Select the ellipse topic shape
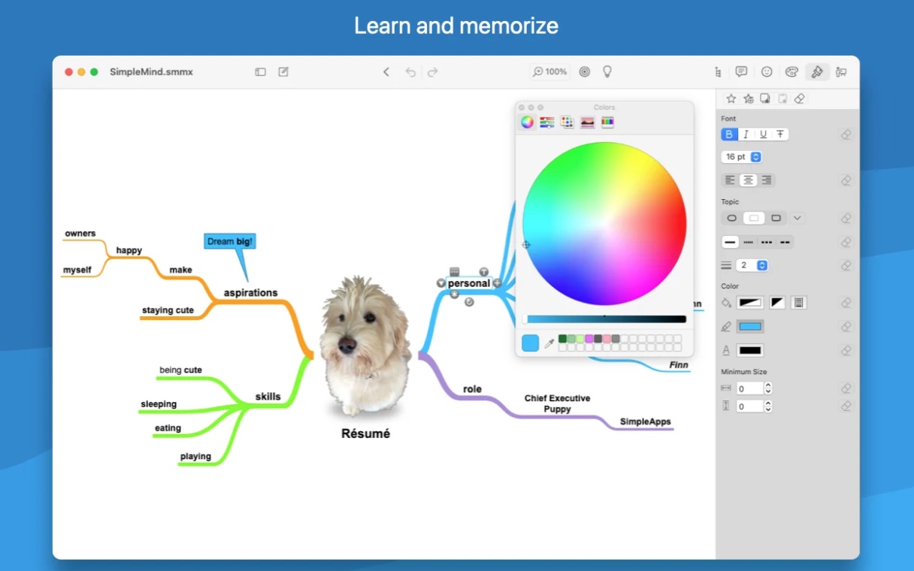 pyautogui.click(x=731, y=219)
